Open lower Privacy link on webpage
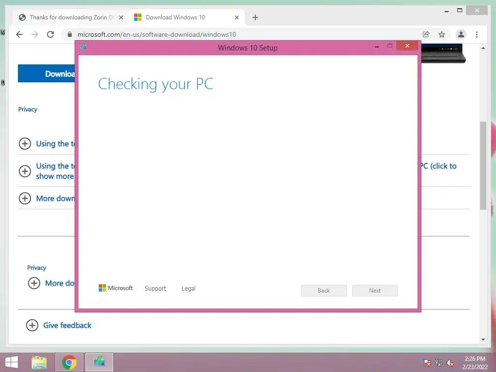496x372 pixels. (37, 267)
